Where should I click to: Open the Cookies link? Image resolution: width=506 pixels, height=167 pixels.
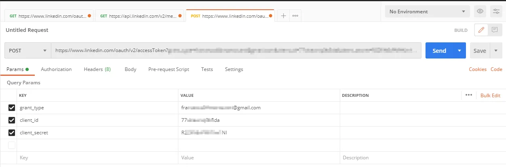click(x=478, y=69)
